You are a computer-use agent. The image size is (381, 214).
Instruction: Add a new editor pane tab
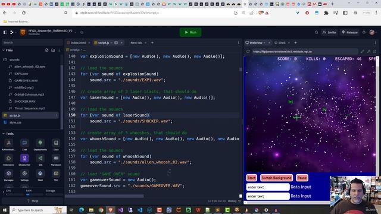tap(152, 43)
